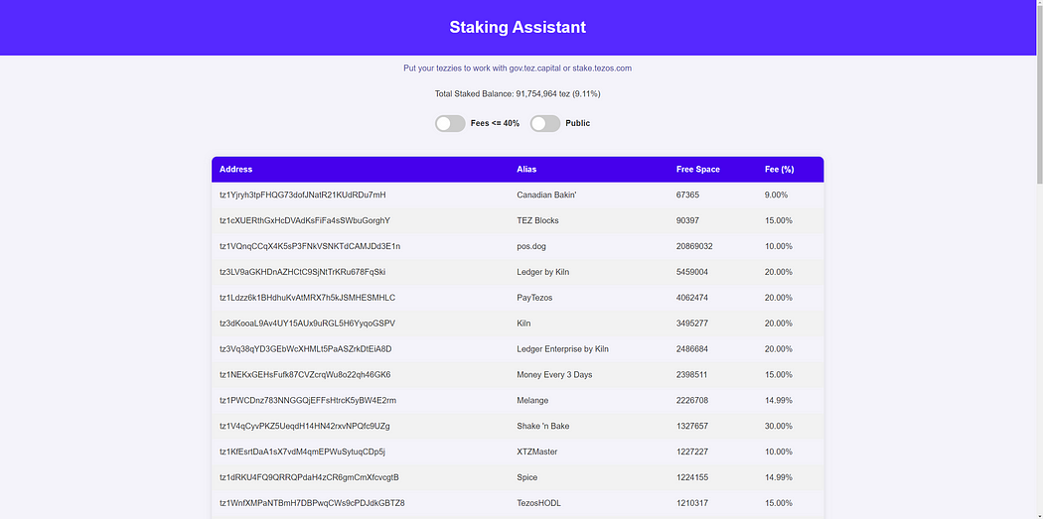Click the Money Every 3 Days alias
Image resolution: width=1043 pixels, height=519 pixels.
(554, 375)
